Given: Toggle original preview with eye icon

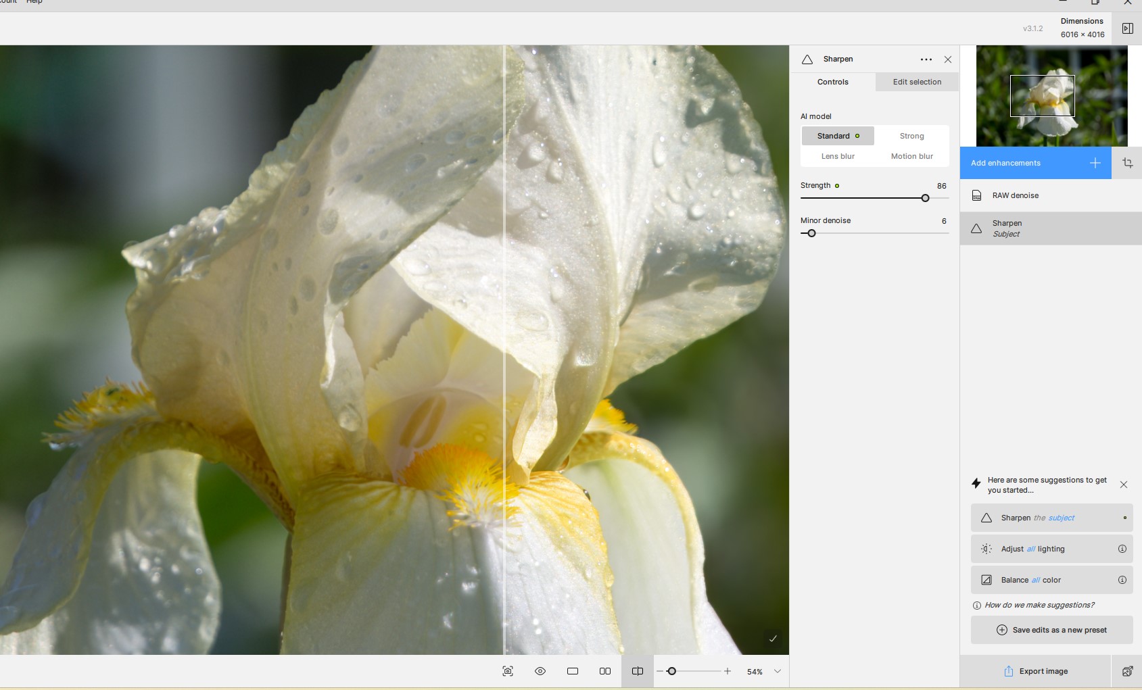Looking at the screenshot, I should (540, 671).
